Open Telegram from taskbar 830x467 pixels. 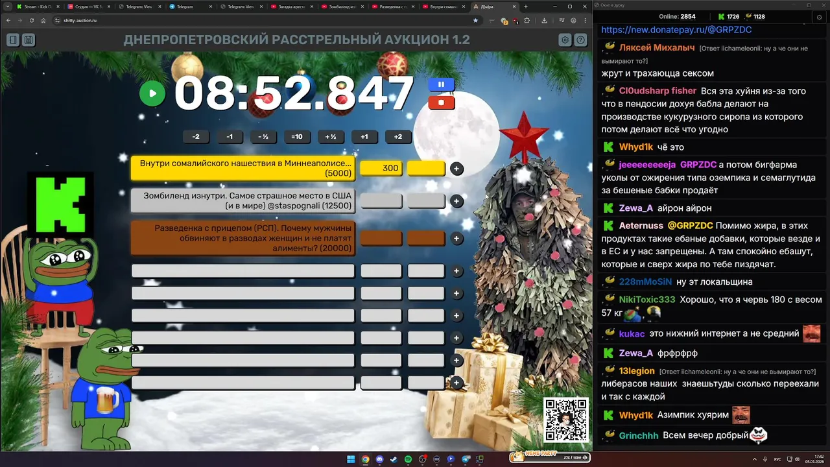coord(466,459)
